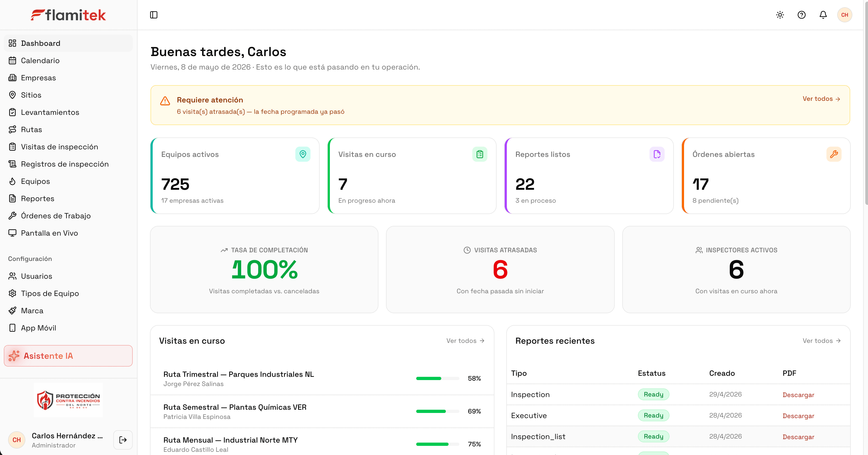Open the Calendario menu item
868x455 pixels.
pyautogui.click(x=68, y=60)
